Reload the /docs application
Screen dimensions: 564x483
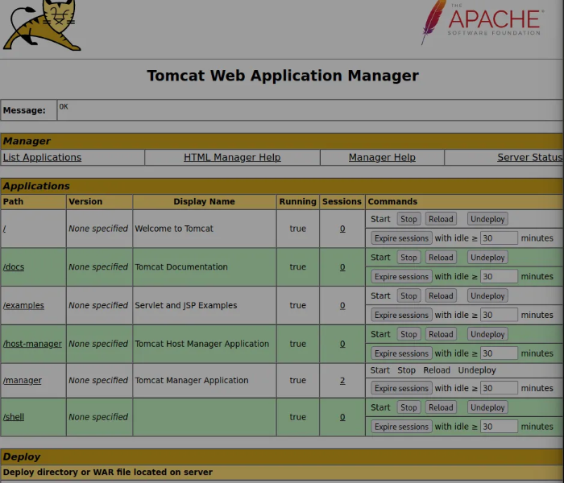[441, 258]
